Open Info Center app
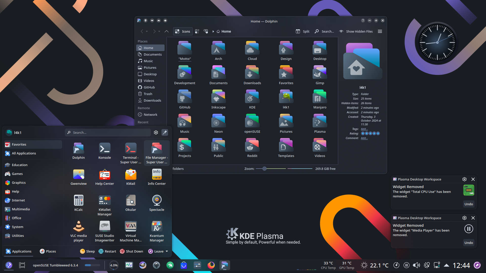The image size is (486, 273). [157, 177]
